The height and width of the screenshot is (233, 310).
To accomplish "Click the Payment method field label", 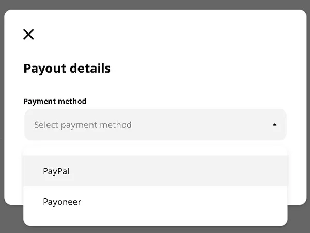I will point(55,101).
